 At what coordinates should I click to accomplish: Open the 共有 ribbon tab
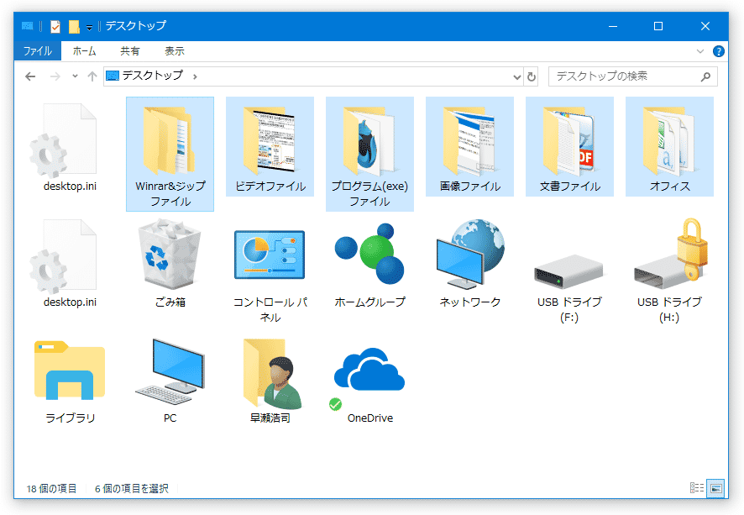130,51
